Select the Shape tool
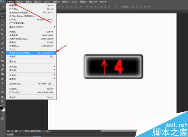The image size is (188, 137). tap(2, 92)
